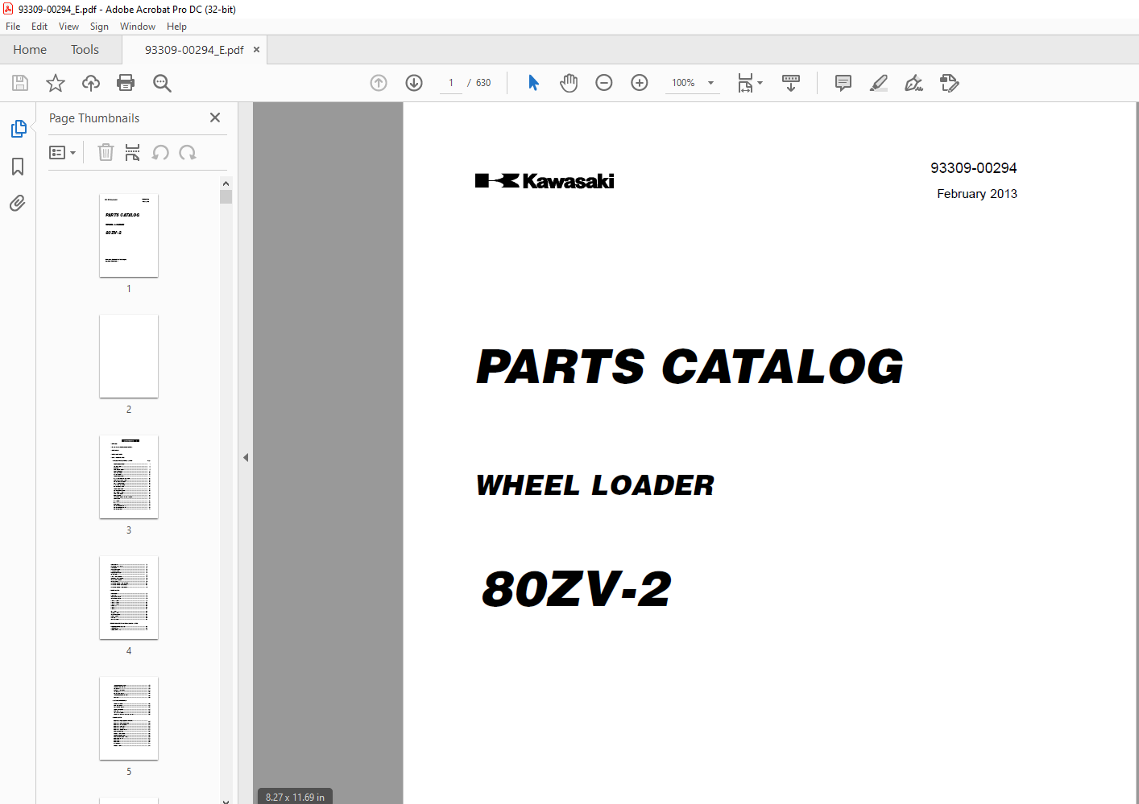Close the Page Thumbnails panel
The width and height of the screenshot is (1139, 804).
[215, 118]
